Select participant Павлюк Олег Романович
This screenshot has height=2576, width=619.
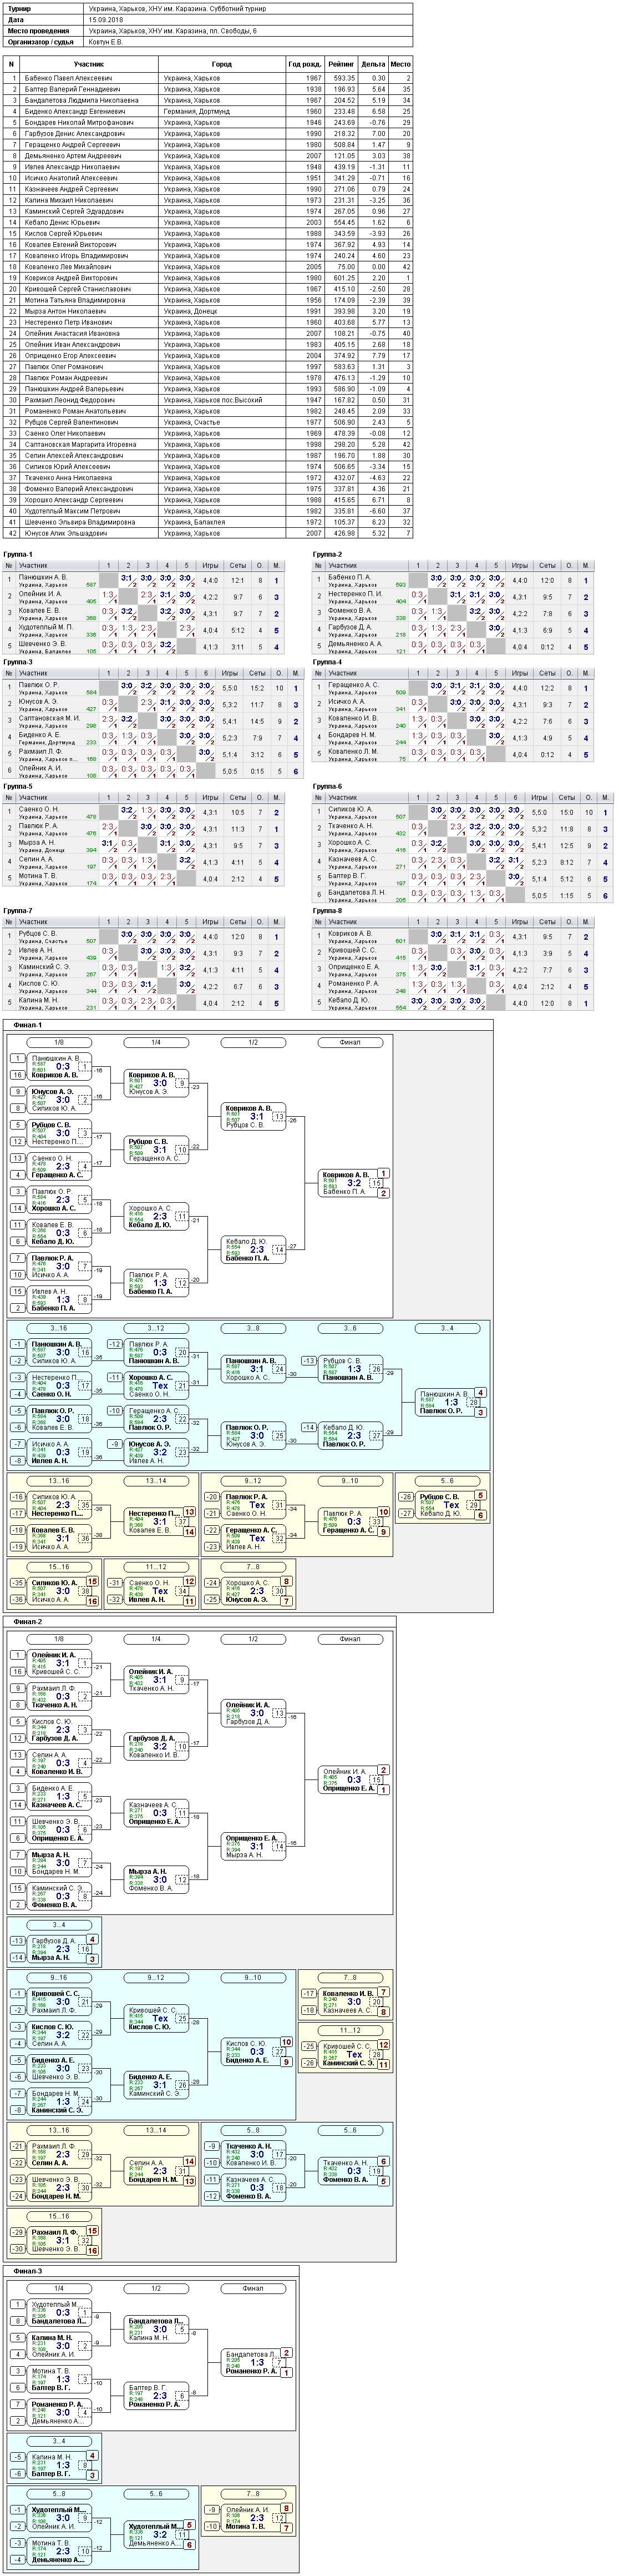pos(64,367)
